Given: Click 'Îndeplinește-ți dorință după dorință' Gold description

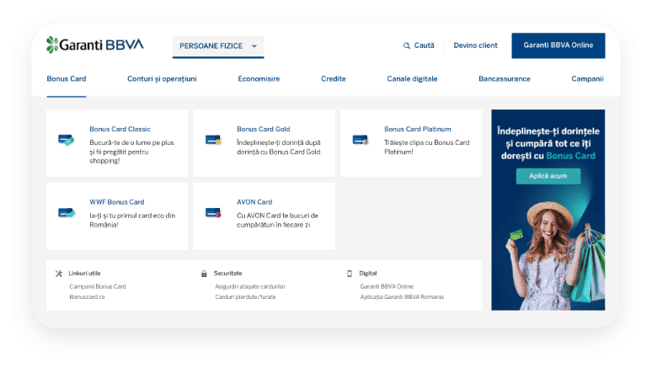Looking at the screenshot, I should [x=279, y=147].
